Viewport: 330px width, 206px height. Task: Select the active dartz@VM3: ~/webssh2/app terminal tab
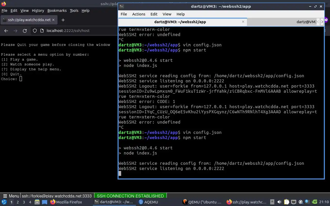point(183,22)
